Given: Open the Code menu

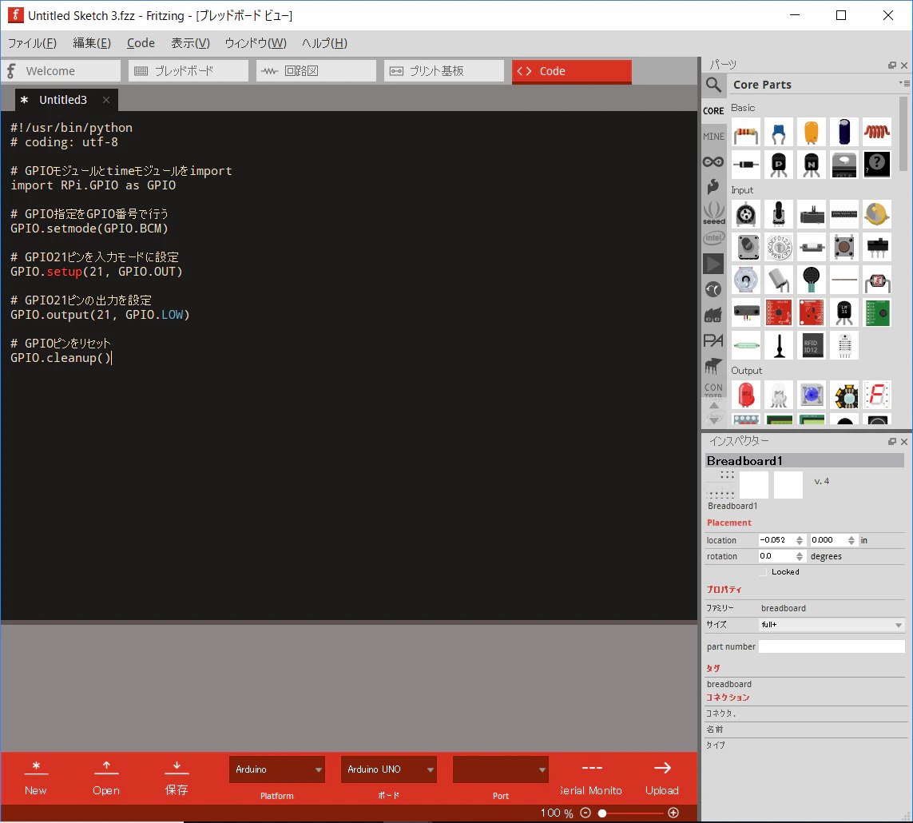Looking at the screenshot, I should pyautogui.click(x=141, y=43).
